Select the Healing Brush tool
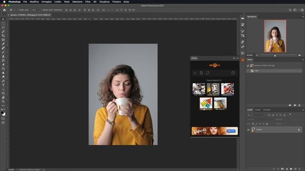Image resolution: width=305 pixels, height=171 pixels. [x=3, y=48]
